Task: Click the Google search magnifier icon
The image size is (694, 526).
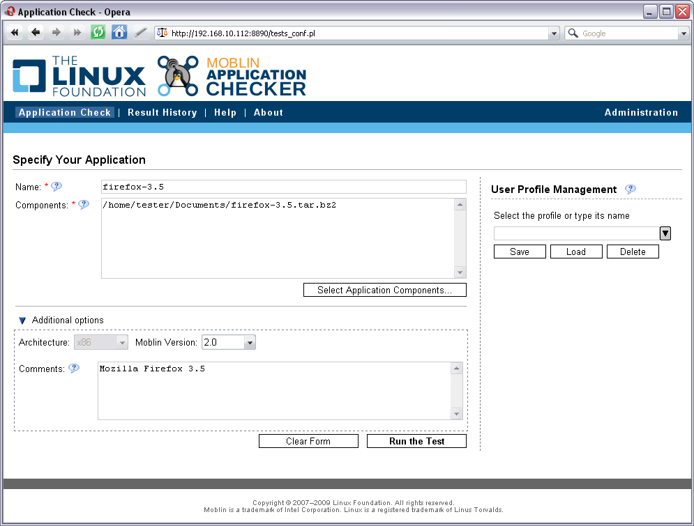Action: (x=573, y=33)
